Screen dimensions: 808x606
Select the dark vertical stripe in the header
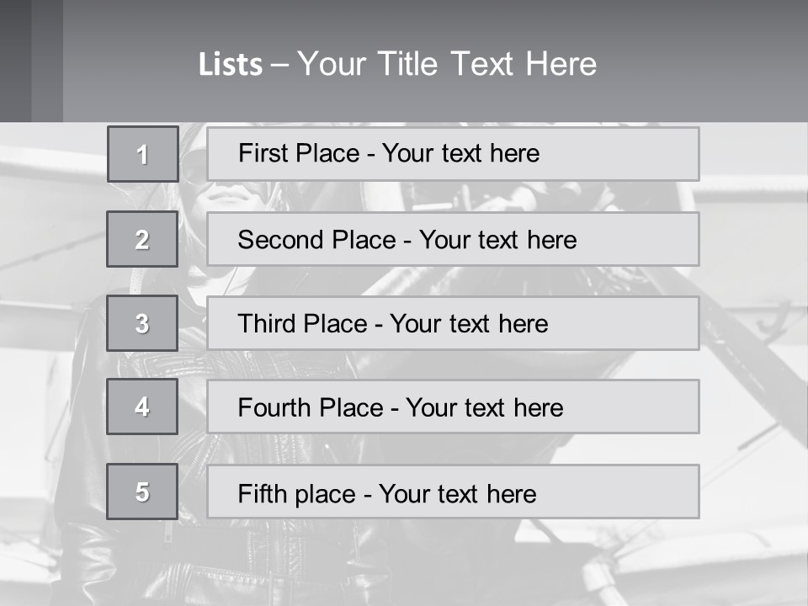click(15, 61)
